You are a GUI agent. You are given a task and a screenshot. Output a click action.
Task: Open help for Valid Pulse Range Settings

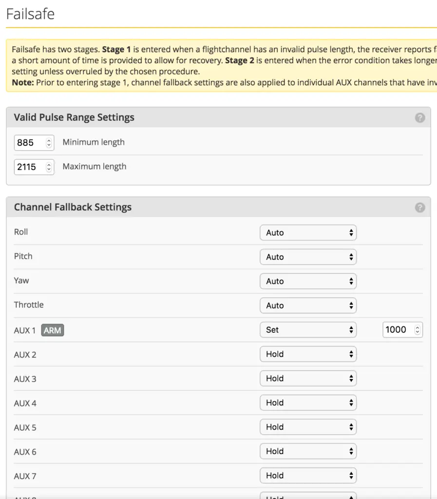pyautogui.click(x=419, y=117)
